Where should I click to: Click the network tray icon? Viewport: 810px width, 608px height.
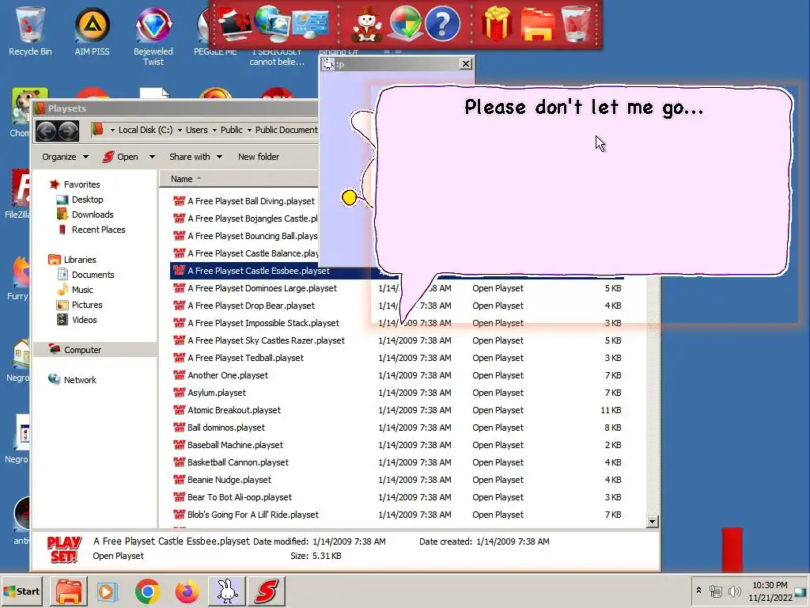(x=715, y=591)
